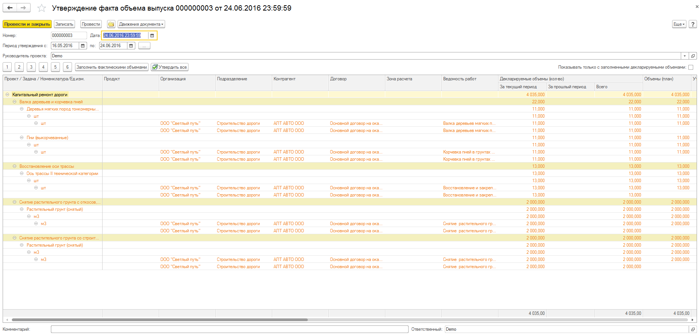700x336 pixels.
Task: Click the Организация column header
Action: (187, 83)
